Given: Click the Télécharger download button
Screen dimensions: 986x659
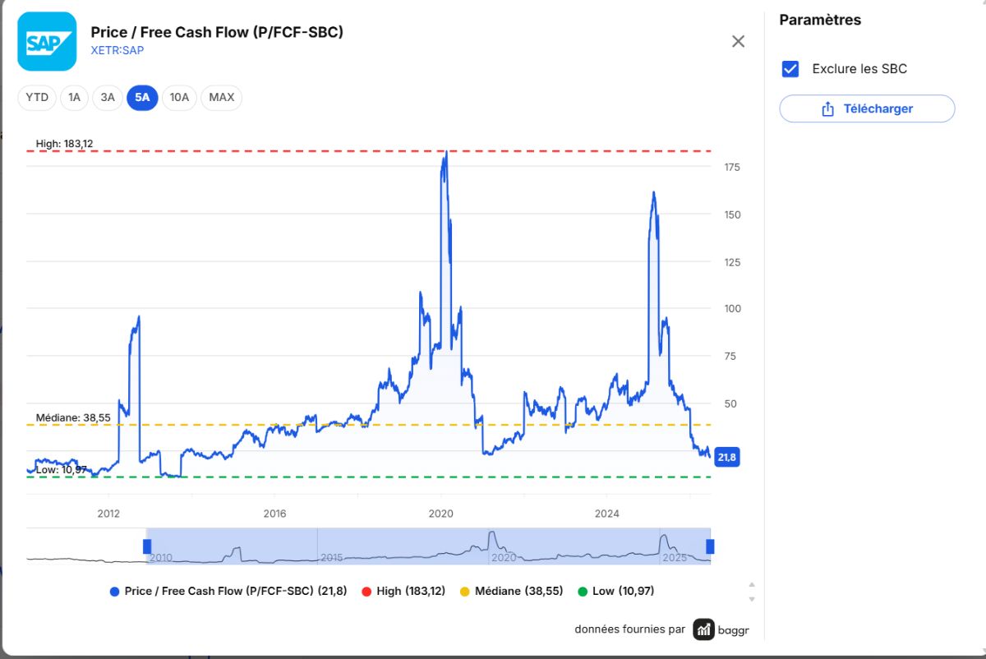Looking at the screenshot, I should (867, 108).
